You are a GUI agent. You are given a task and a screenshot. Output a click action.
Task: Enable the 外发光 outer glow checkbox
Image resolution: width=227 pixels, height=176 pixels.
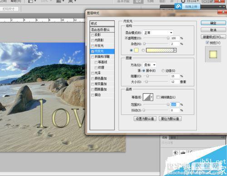(93, 46)
